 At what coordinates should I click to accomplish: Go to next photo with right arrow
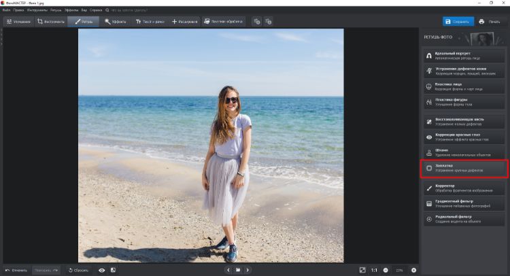[x=248, y=270]
